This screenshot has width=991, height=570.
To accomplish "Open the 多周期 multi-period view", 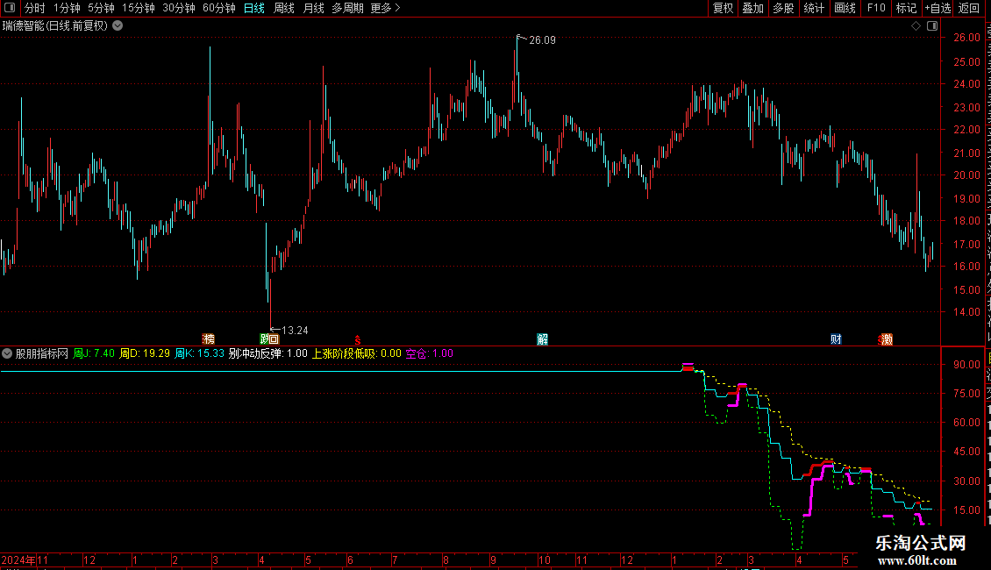I will [347, 8].
